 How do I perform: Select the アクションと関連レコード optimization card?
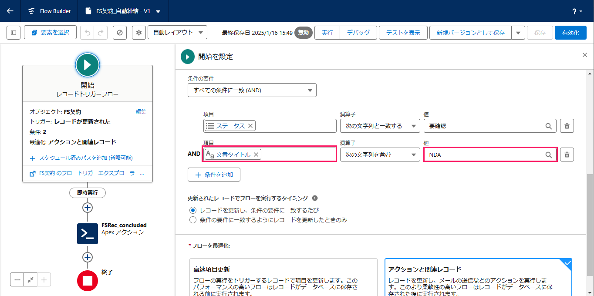coord(478,277)
